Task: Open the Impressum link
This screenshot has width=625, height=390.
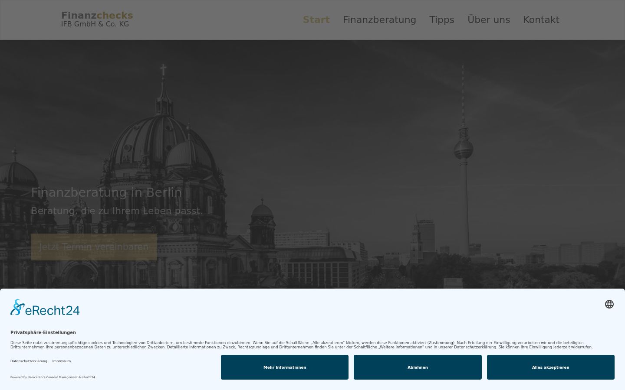Action: (61, 361)
